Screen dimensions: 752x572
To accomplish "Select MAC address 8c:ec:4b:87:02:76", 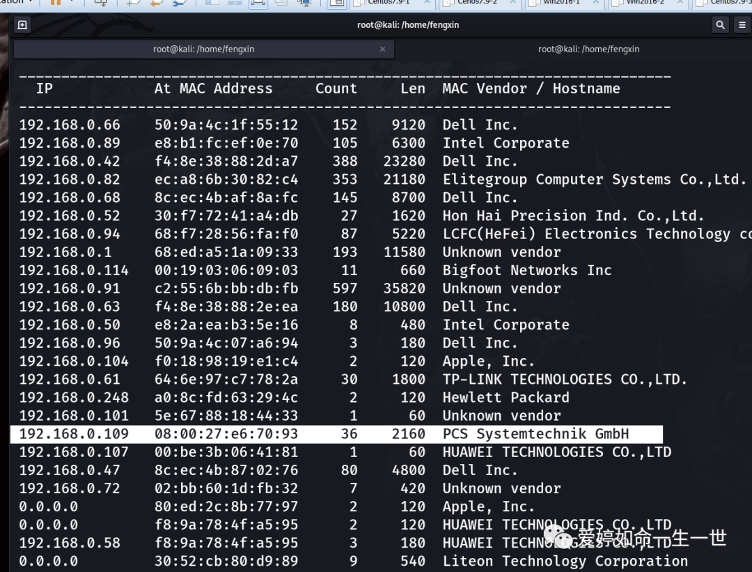I will (226, 471).
